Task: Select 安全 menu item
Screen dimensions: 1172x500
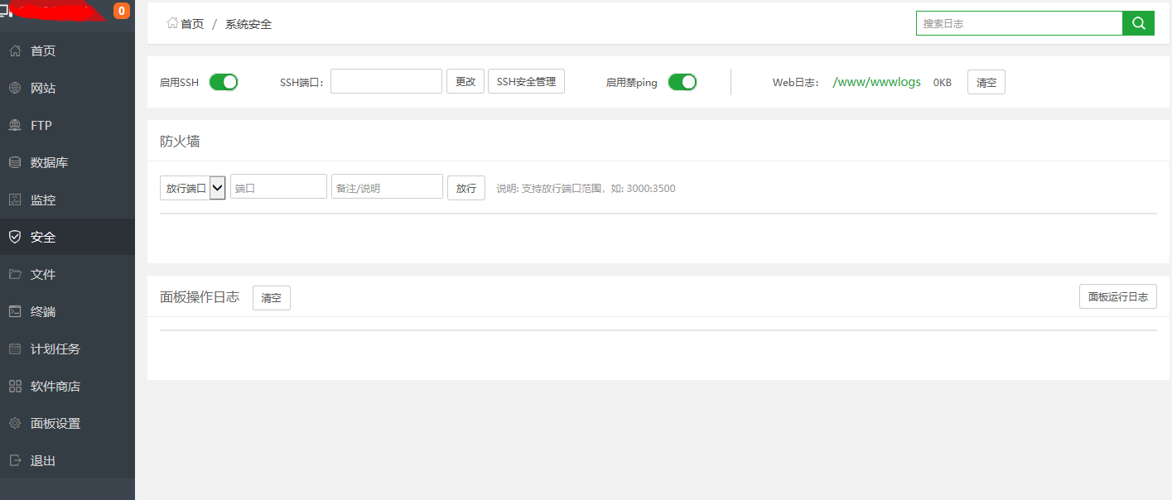Action: click(67, 238)
